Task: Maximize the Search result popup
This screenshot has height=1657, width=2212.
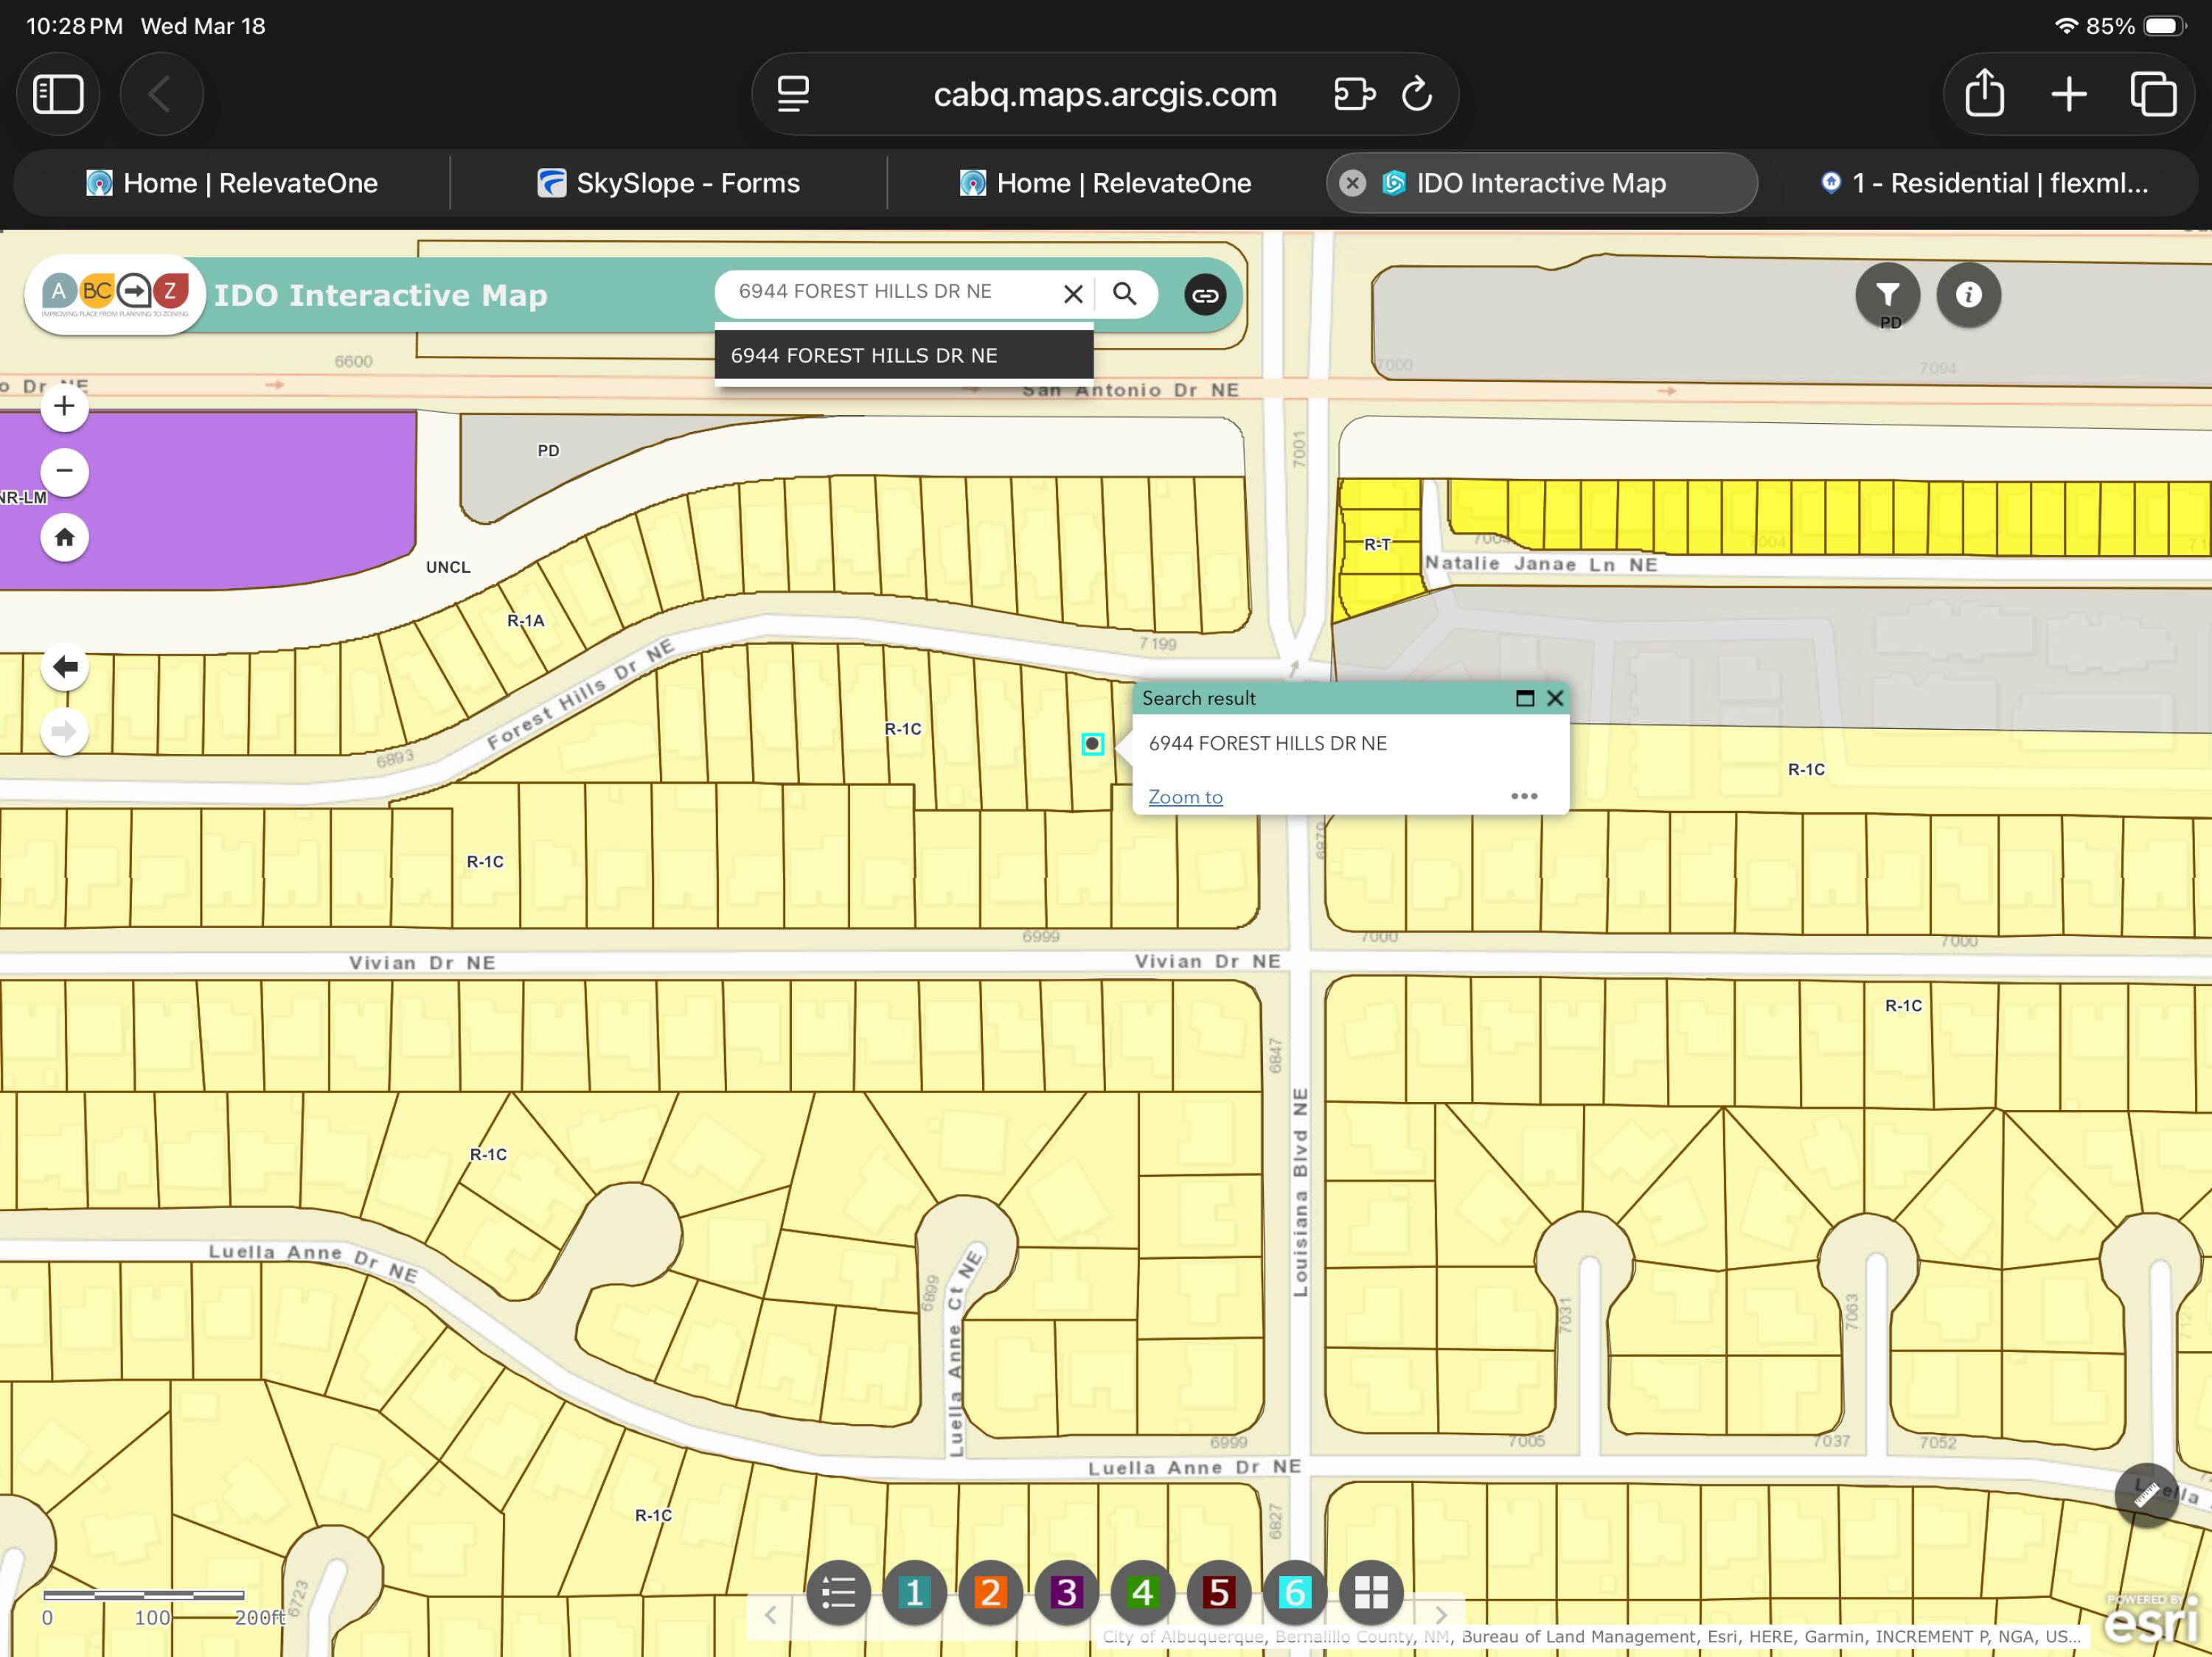Action: pos(1524,699)
